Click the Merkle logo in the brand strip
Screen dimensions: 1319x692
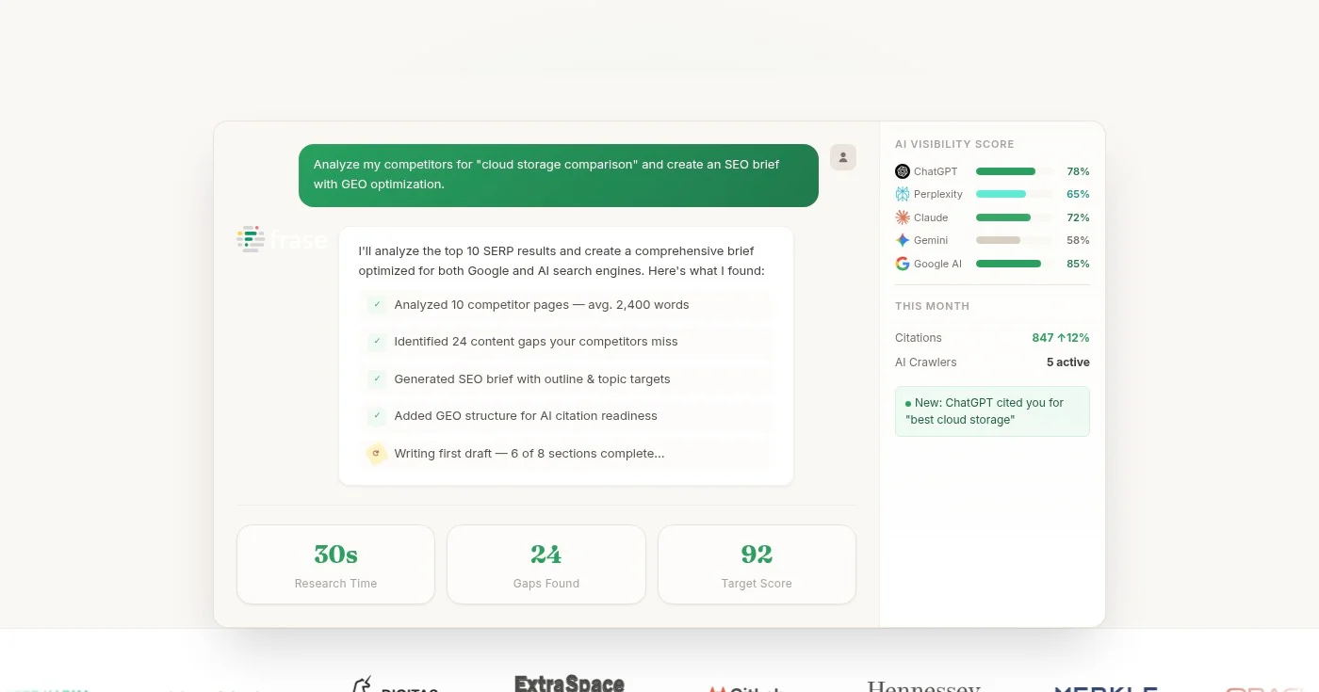click(1106, 688)
